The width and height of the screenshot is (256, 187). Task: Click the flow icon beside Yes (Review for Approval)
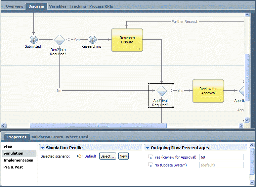[150, 157]
